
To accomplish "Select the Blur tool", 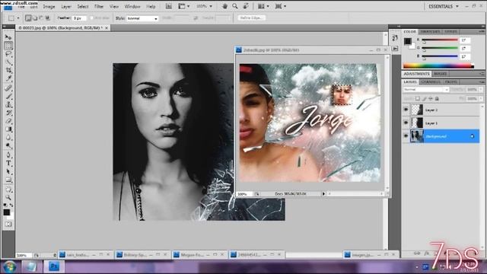I will click(x=8, y=138).
